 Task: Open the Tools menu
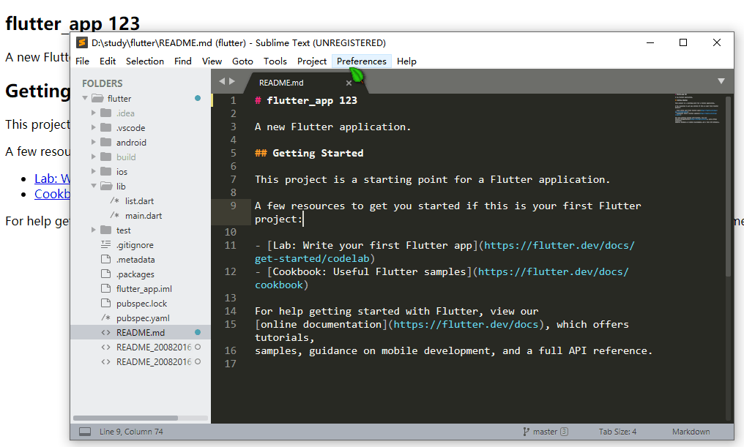[275, 61]
